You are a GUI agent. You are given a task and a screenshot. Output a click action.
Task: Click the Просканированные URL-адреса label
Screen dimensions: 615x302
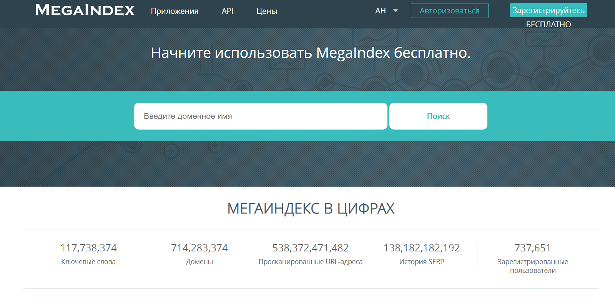tap(311, 262)
